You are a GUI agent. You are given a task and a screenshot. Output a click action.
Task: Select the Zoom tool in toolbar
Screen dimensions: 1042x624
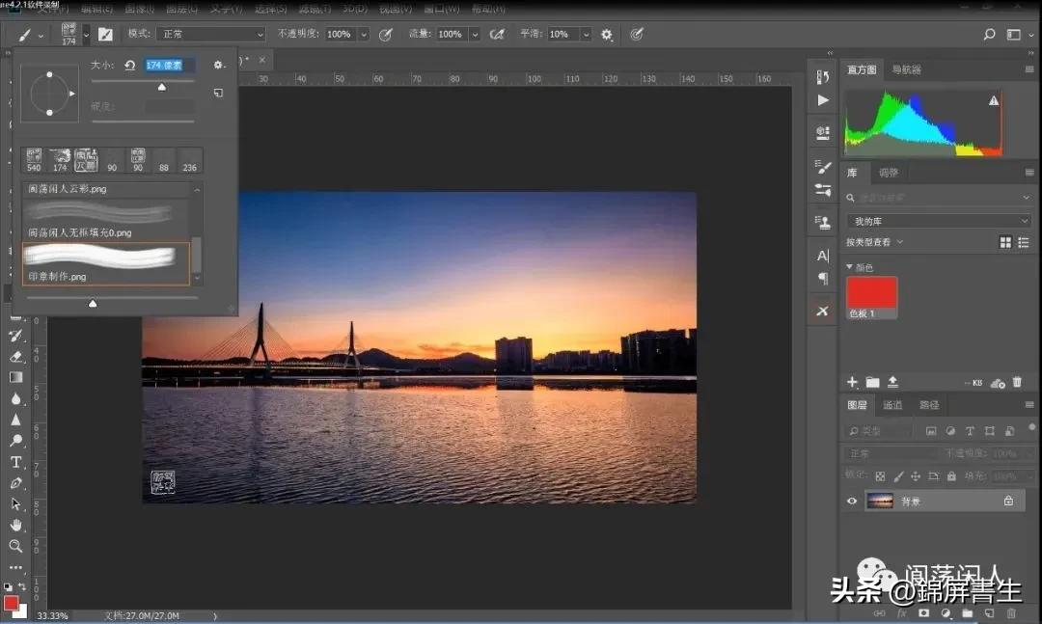(x=15, y=546)
